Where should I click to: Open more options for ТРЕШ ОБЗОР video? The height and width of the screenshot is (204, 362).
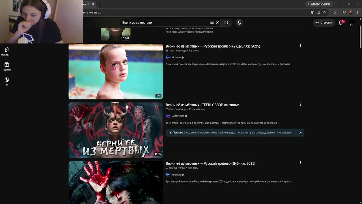300,104
